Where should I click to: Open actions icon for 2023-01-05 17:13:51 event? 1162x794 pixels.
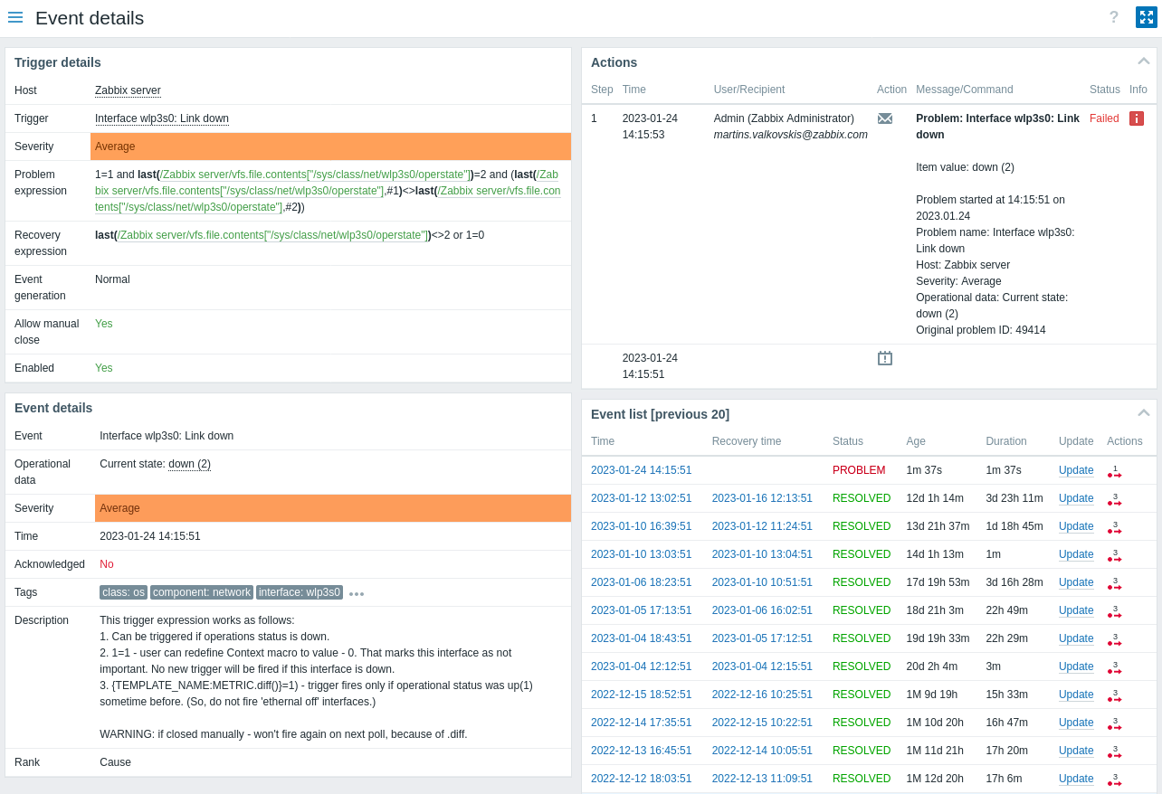(x=1114, y=611)
